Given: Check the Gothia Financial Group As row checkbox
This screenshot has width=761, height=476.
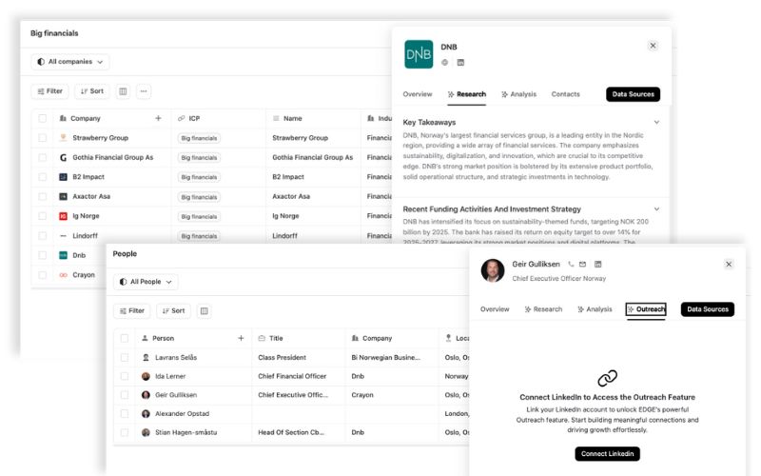Looking at the screenshot, I should click(43, 157).
